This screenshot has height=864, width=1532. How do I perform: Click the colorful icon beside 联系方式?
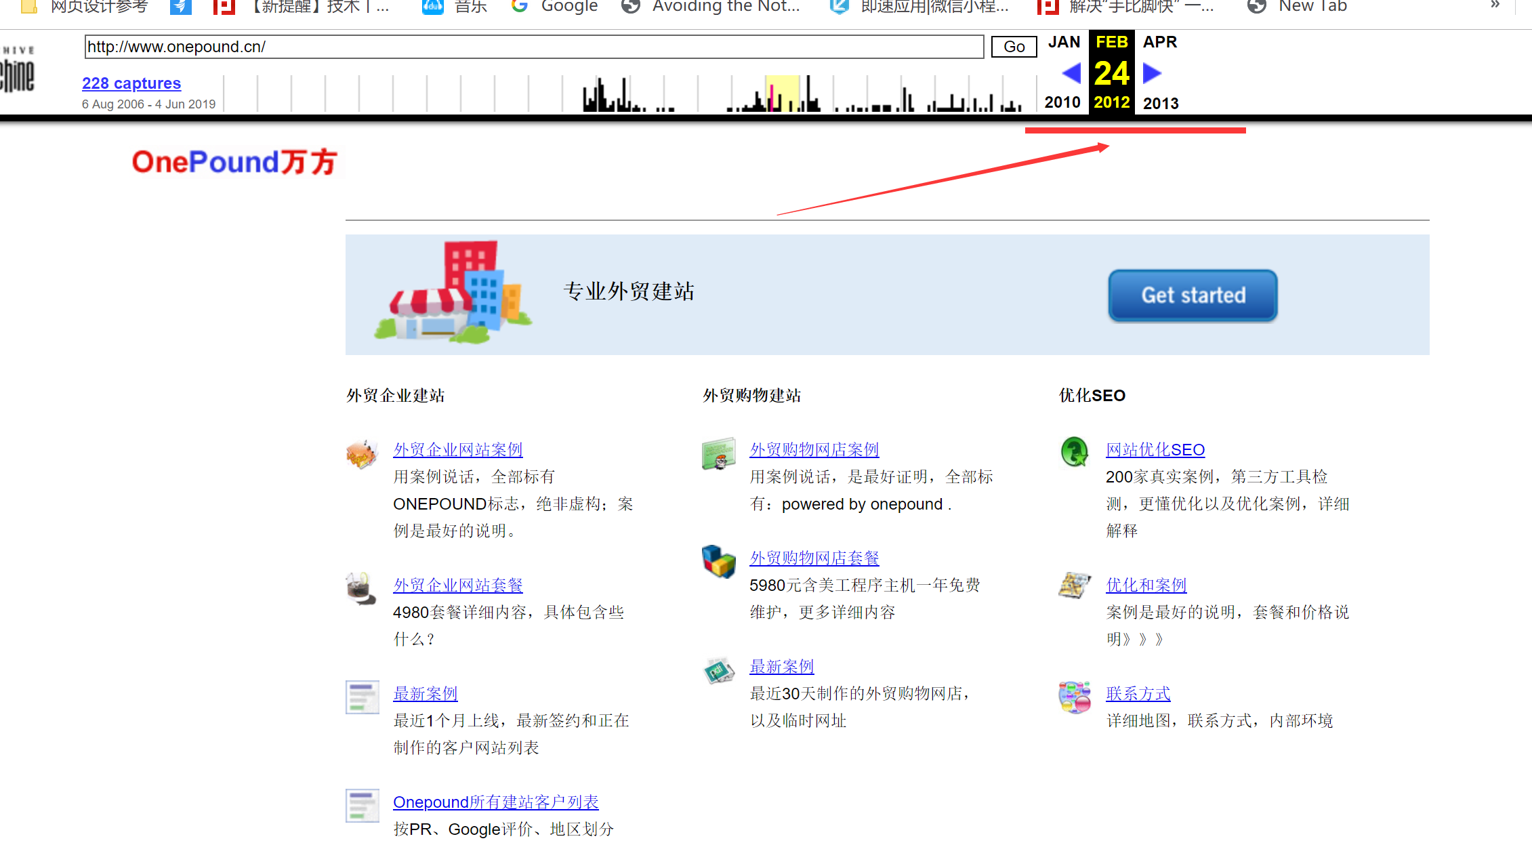click(x=1075, y=697)
